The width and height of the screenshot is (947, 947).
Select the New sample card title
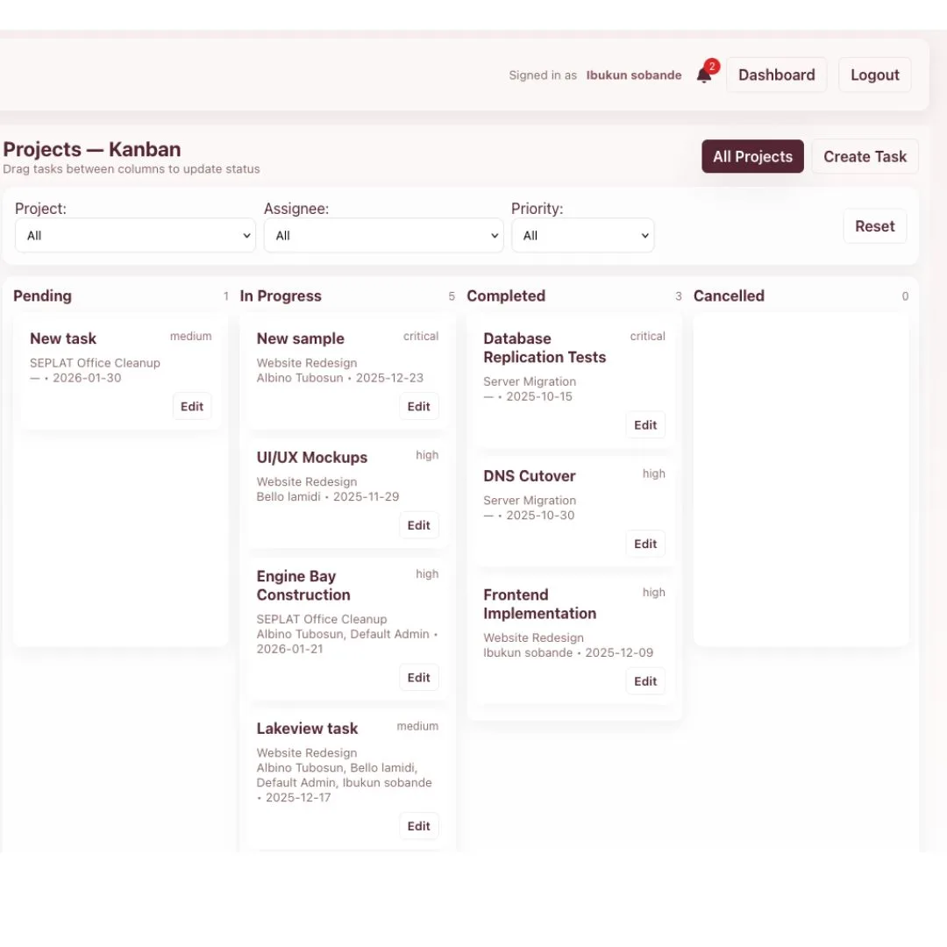(x=300, y=338)
